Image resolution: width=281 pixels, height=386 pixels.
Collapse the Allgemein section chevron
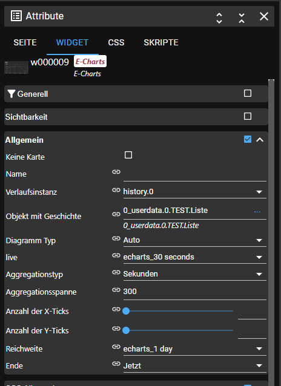[x=260, y=140]
